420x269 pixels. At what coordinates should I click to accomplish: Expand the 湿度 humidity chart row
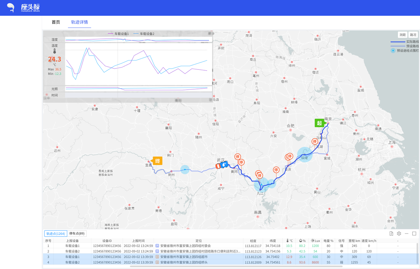(55, 39)
